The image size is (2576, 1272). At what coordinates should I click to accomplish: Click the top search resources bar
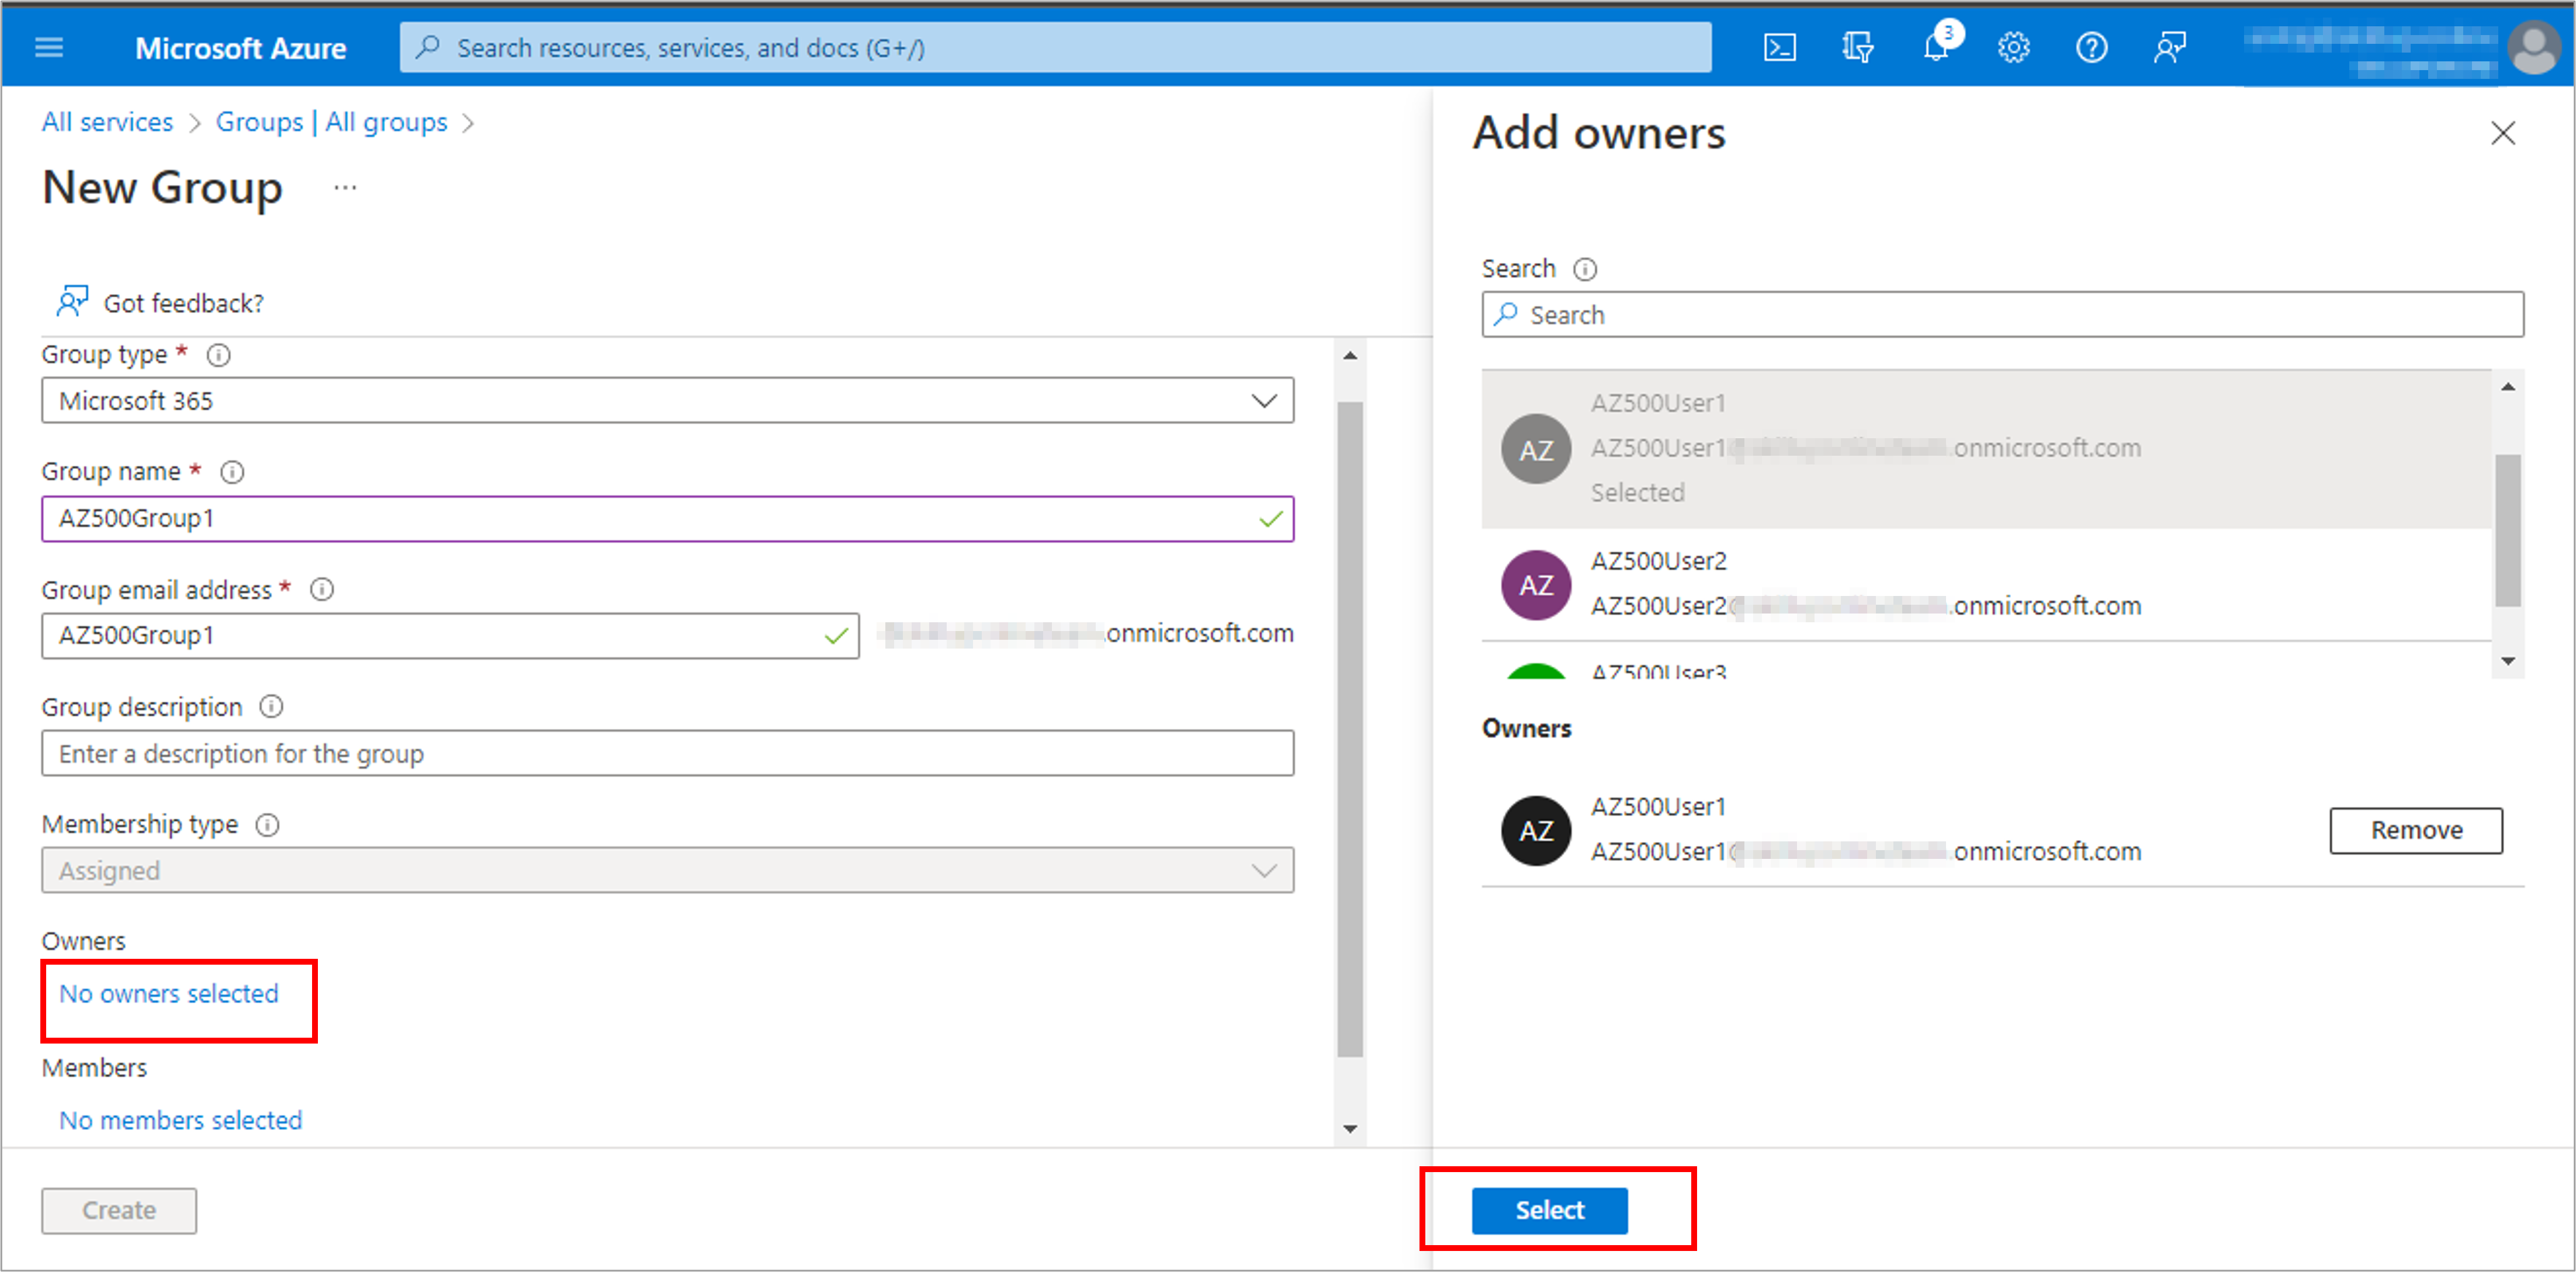point(1055,47)
